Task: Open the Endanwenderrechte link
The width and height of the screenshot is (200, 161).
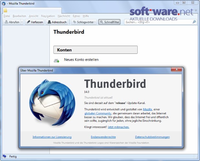Action: [x=103, y=137]
